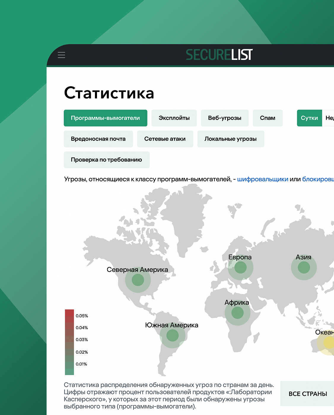334x415 pixels.
Task: Click the 0.04% legend label
Action: [82, 328]
